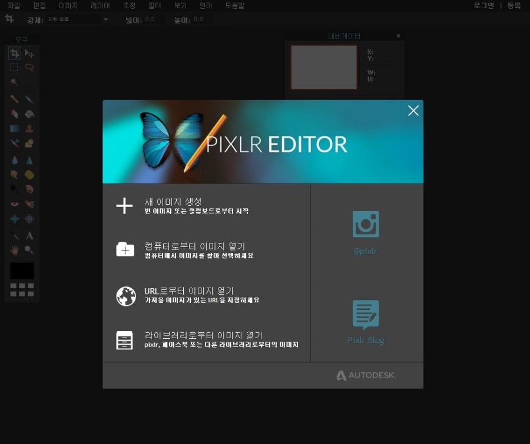Select the Gradient tool
Image resolution: width=530 pixels, height=444 pixels.
click(14, 129)
